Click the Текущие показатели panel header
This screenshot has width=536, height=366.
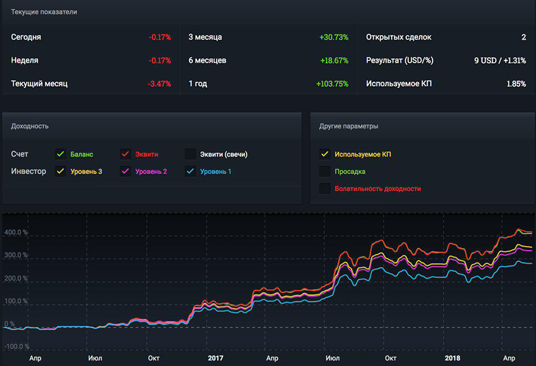pyautogui.click(x=44, y=12)
